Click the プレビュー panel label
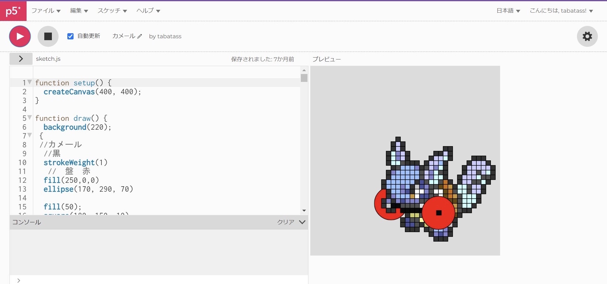The height and width of the screenshot is (284, 607). (327, 59)
